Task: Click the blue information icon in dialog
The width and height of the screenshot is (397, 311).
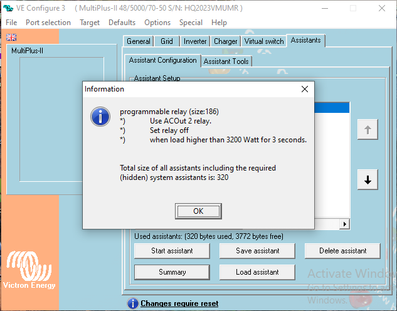Action: pos(100,117)
